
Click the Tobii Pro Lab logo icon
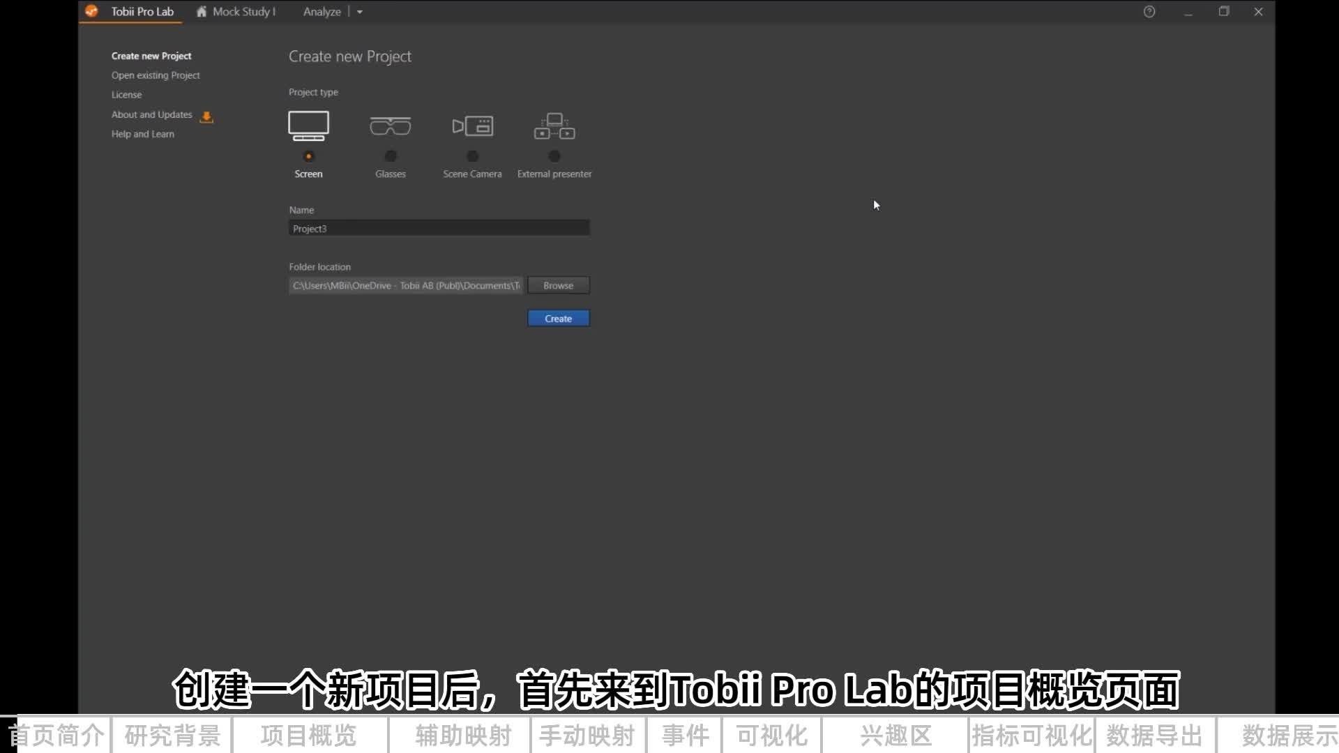(91, 11)
